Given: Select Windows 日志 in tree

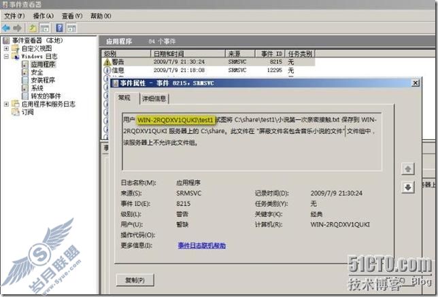Looking at the screenshot, I should point(39,56).
